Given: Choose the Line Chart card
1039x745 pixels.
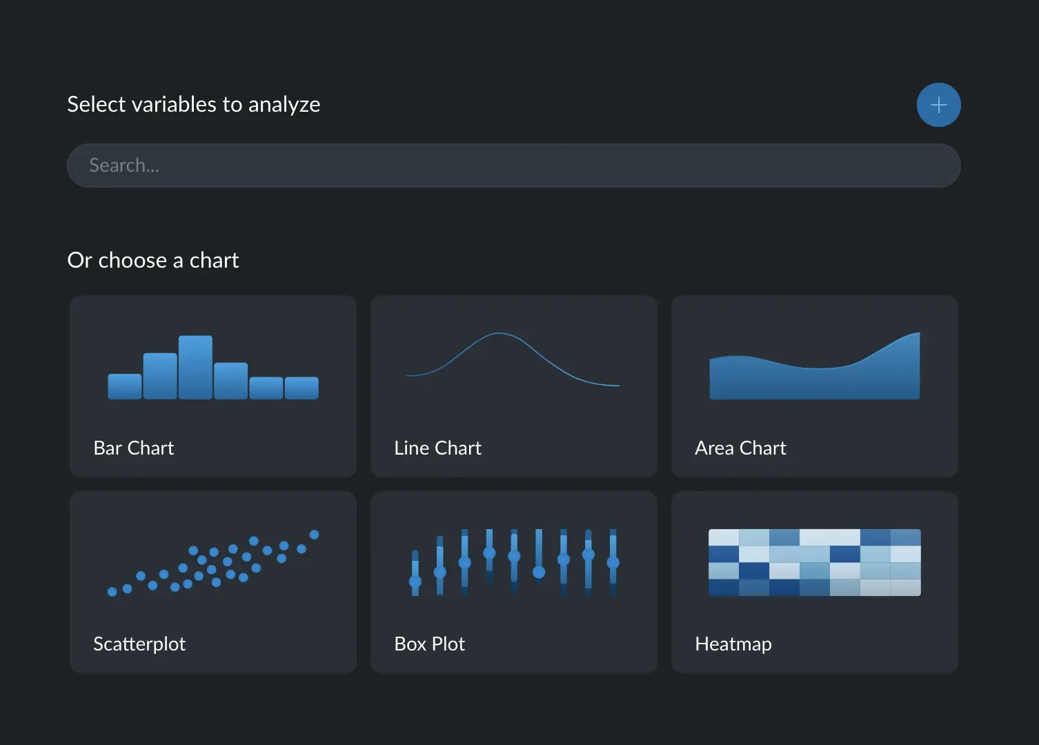Looking at the screenshot, I should pos(513,386).
